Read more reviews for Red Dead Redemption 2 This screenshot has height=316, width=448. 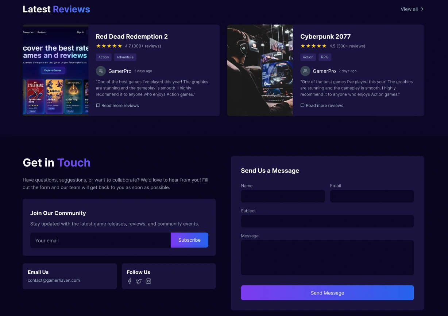tap(117, 105)
